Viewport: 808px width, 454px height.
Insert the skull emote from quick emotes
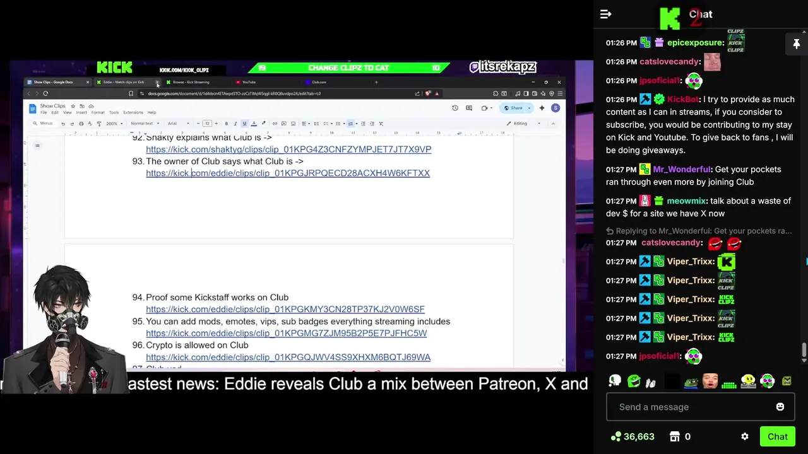click(x=615, y=381)
